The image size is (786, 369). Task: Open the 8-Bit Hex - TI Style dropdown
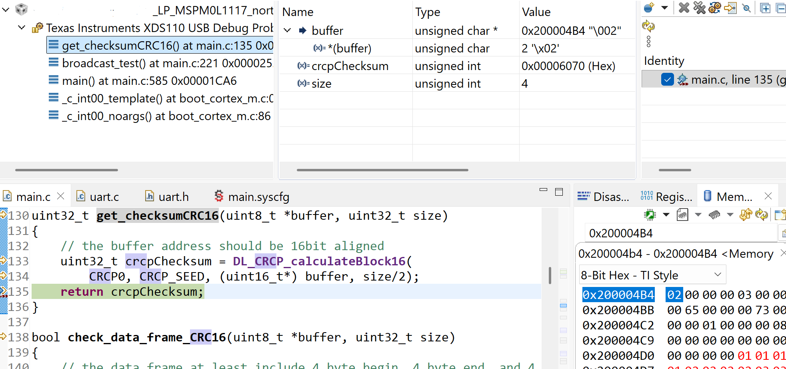click(652, 275)
